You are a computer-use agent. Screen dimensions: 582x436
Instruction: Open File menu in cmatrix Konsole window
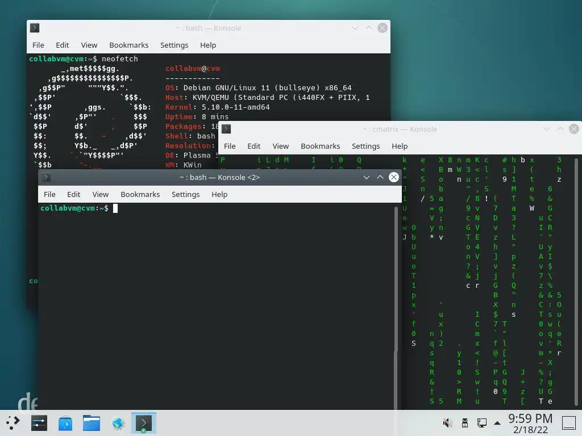click(x=230, y=146)
